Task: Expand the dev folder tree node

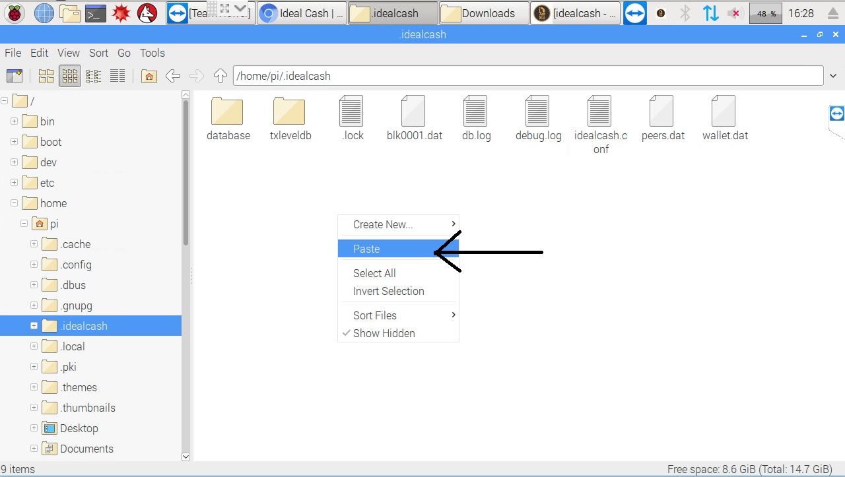Action: click(x=14, y=162)
